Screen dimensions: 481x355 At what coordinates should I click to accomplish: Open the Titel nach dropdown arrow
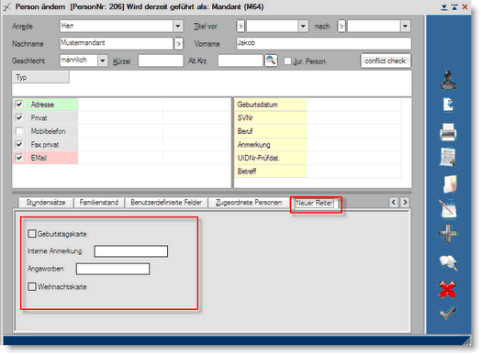pos(405,27)
